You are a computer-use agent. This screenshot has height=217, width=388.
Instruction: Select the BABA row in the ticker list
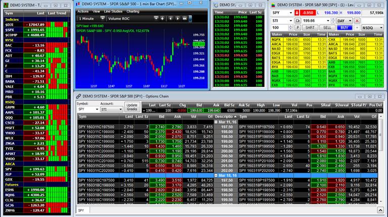[36, 82]
